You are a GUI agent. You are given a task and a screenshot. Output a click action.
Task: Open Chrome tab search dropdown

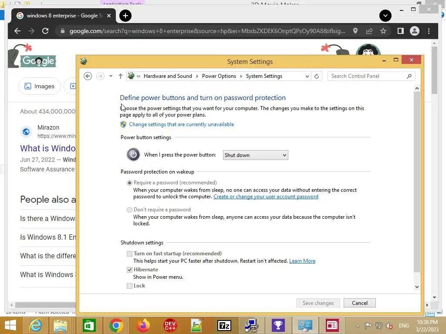pyautogui.click(x=385, y=16)
